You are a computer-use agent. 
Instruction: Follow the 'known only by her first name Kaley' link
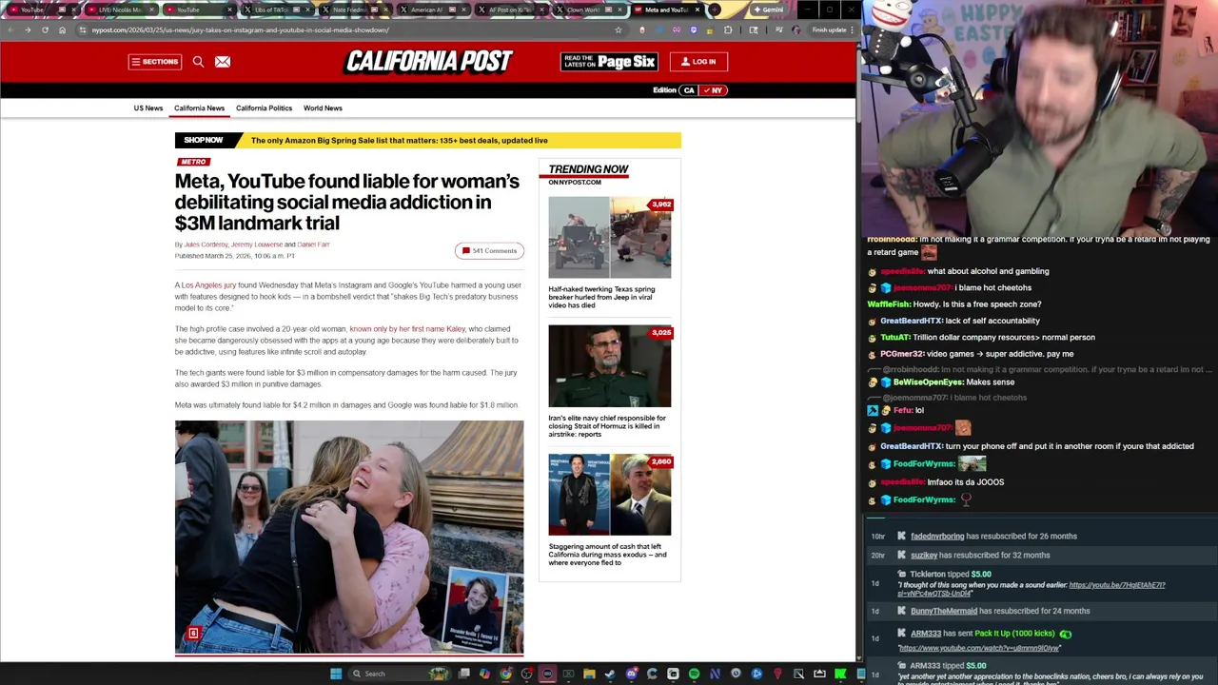pyautogui.click(x=407, y=329)
